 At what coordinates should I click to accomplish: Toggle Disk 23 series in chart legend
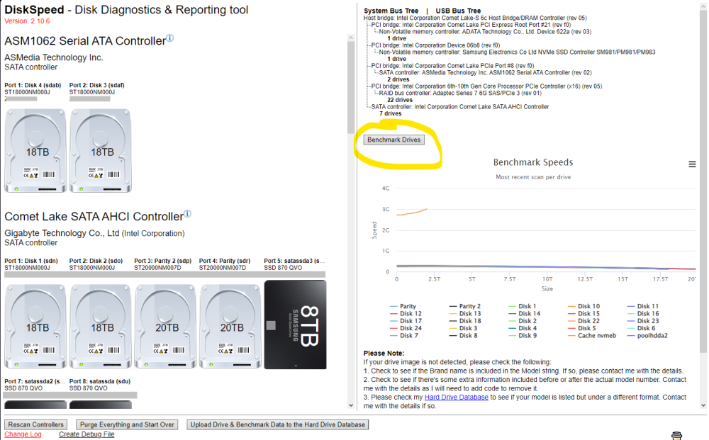pos(643,321)
